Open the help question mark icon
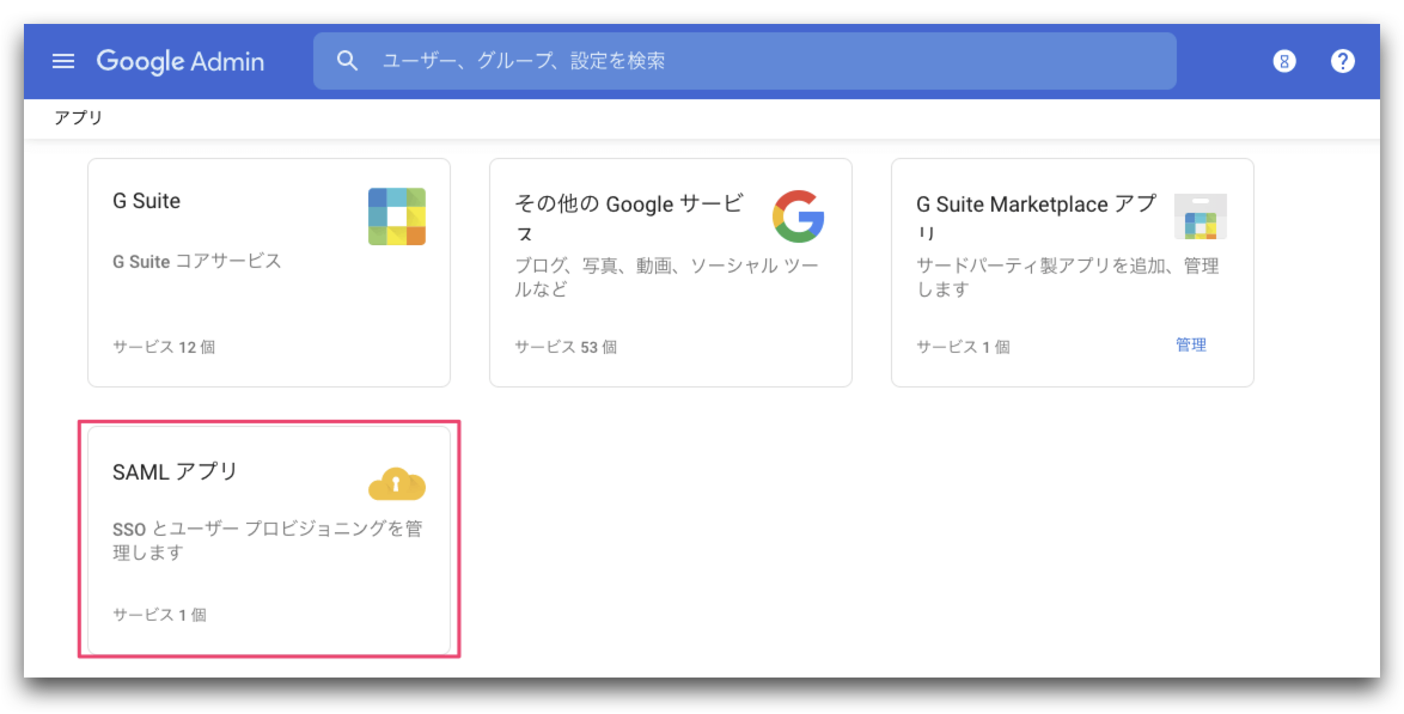Screen dimensions: 1404x714 click(x=1343, y=61)
